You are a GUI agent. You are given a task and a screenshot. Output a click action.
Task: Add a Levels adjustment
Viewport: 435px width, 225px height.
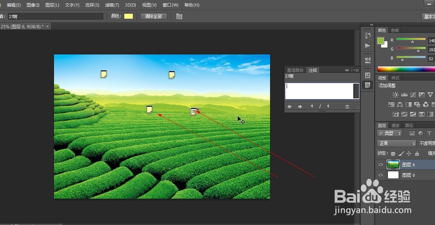tap(404, 94)
